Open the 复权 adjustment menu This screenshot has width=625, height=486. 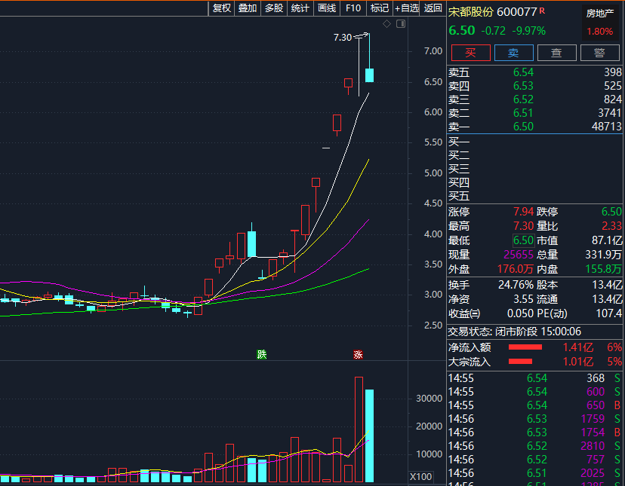coord(221,8)
